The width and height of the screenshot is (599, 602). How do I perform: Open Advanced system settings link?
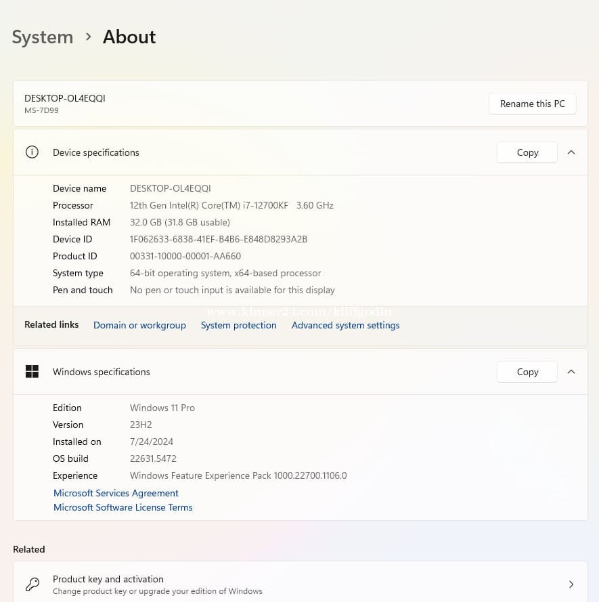coord(345,325)
